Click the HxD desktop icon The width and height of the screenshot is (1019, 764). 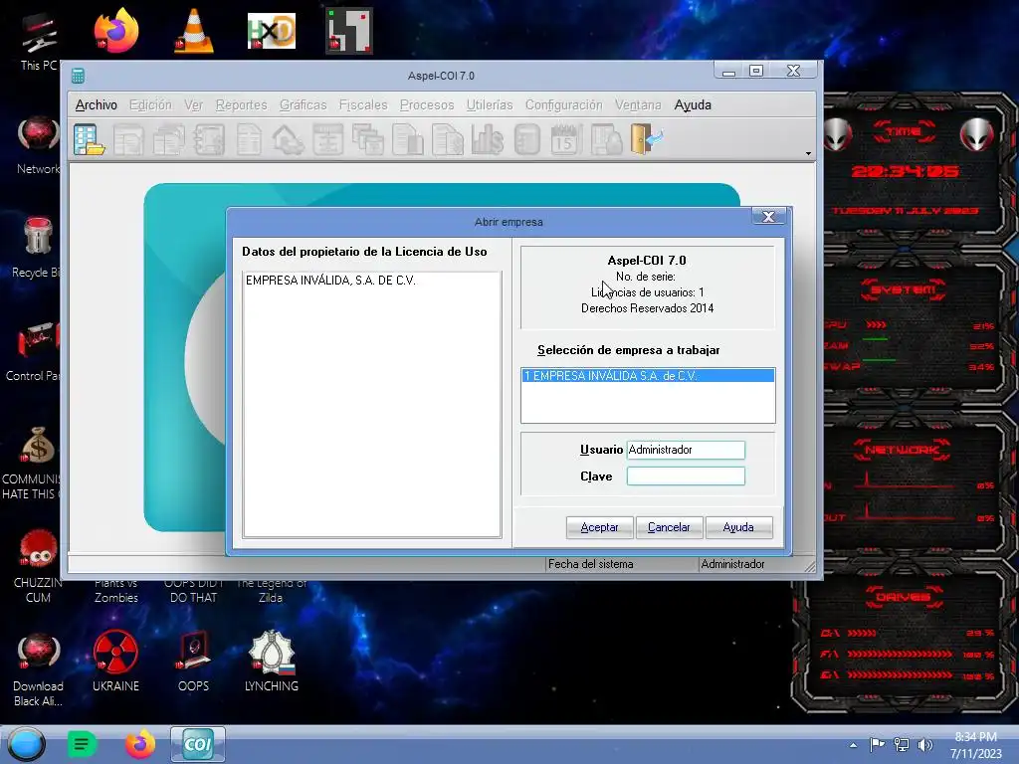click(272, 31)
